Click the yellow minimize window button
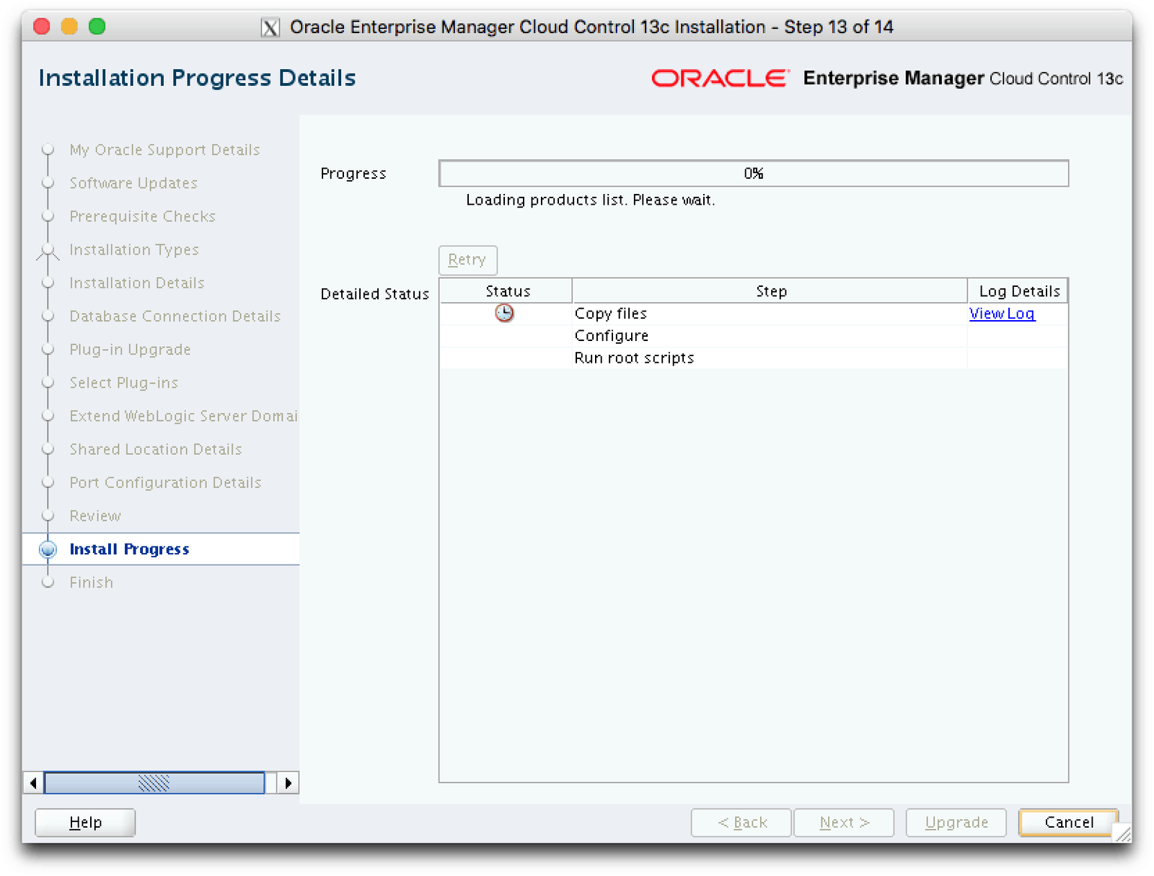The image size is (1154, 876). [x=69, y=27]
